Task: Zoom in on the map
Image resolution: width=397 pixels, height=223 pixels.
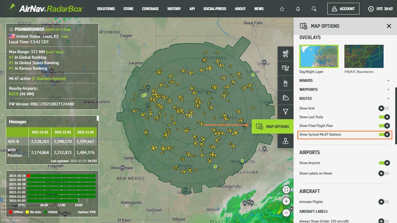Action: click(x=286, y=201)
